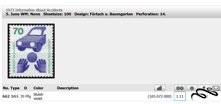Click the 1973 Information About Accidents title
221x104 pixels.
[x=34, y=10]
